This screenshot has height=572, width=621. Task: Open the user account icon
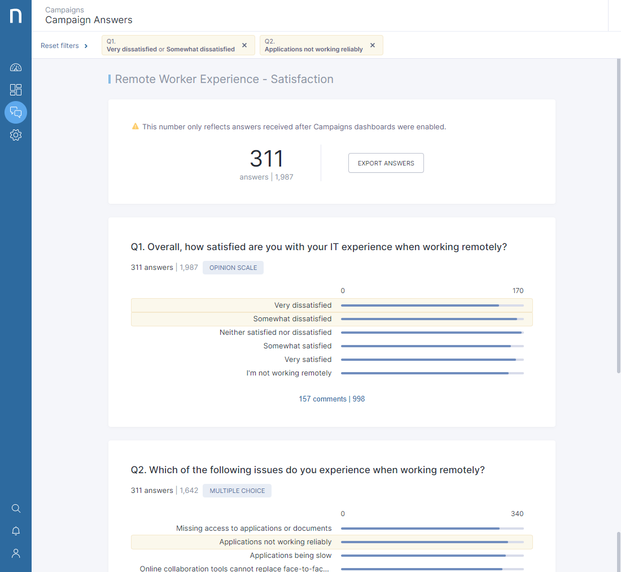pos(16,553)
